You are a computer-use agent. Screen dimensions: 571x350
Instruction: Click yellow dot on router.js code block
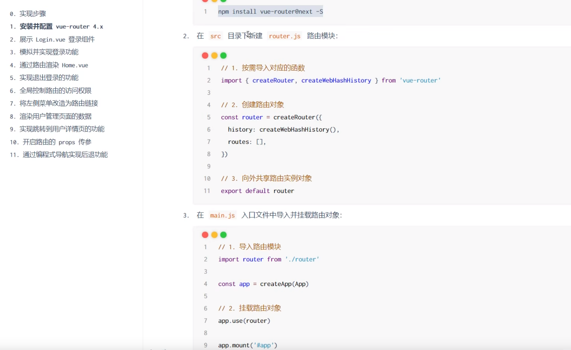[214, 55]
